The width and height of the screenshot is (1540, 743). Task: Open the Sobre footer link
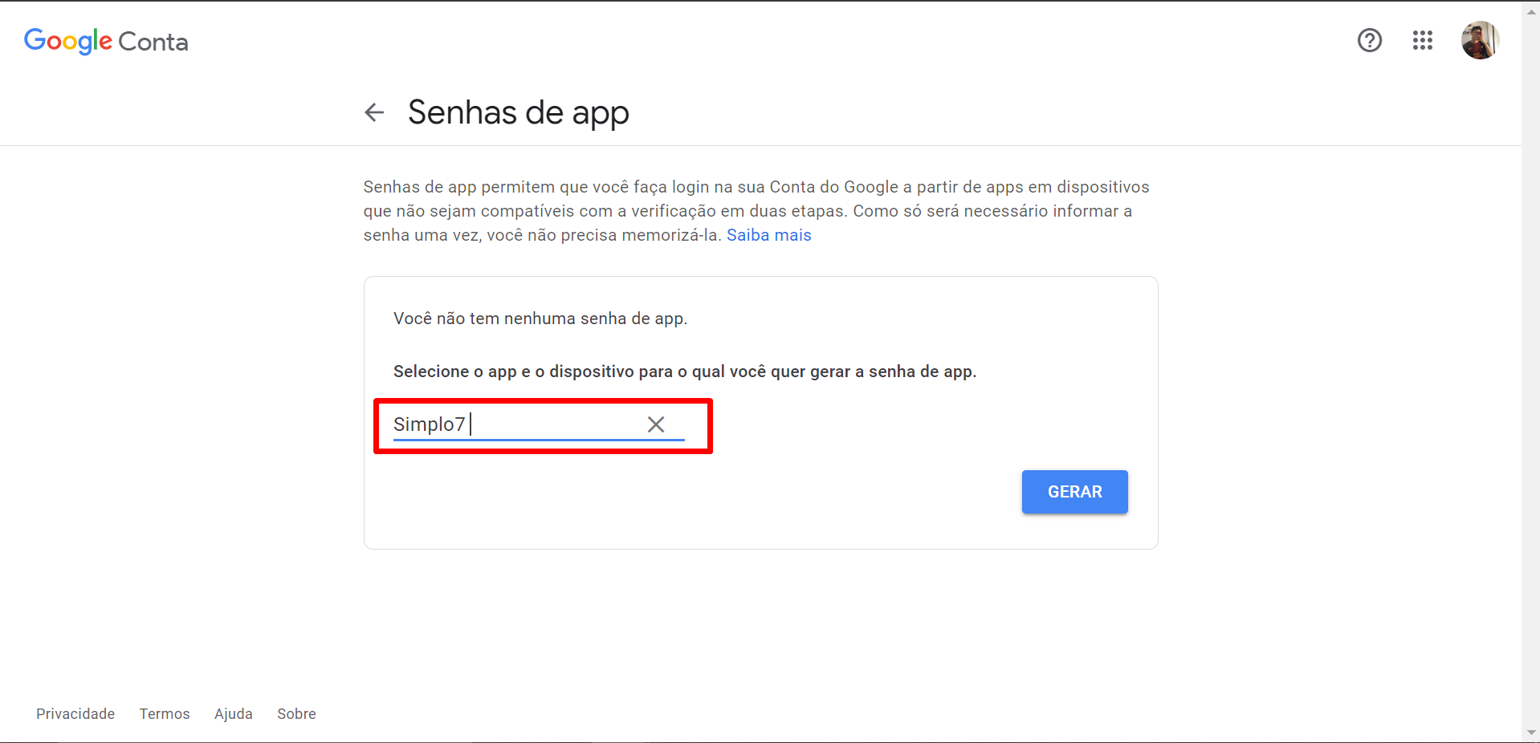pos(296,714)
